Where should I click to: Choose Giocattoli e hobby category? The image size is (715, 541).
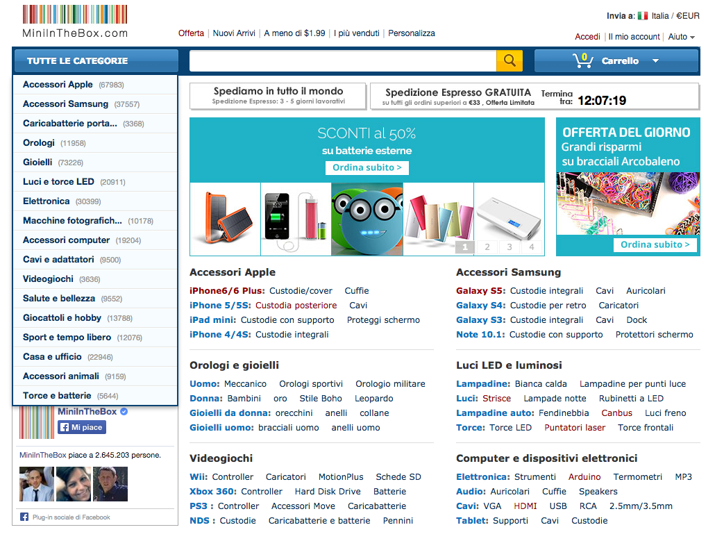pos(95,318)
